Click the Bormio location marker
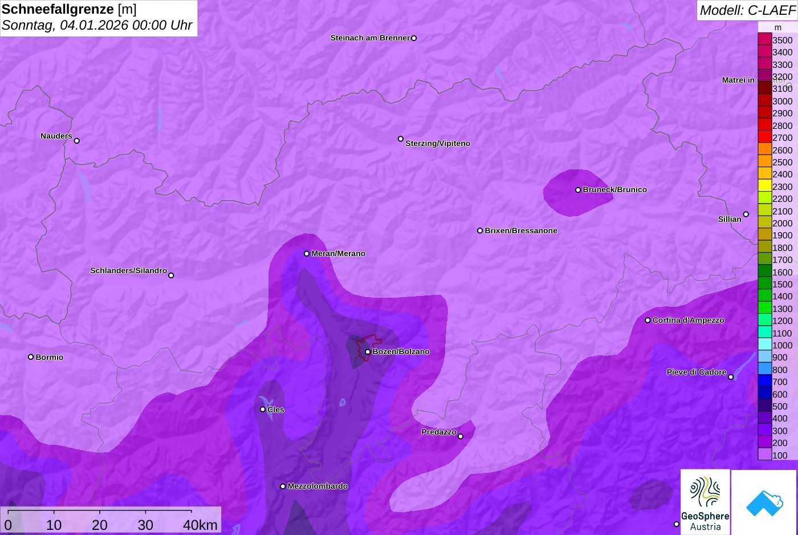The width and height of the screenshot is (798, 535). coord(31,357)
